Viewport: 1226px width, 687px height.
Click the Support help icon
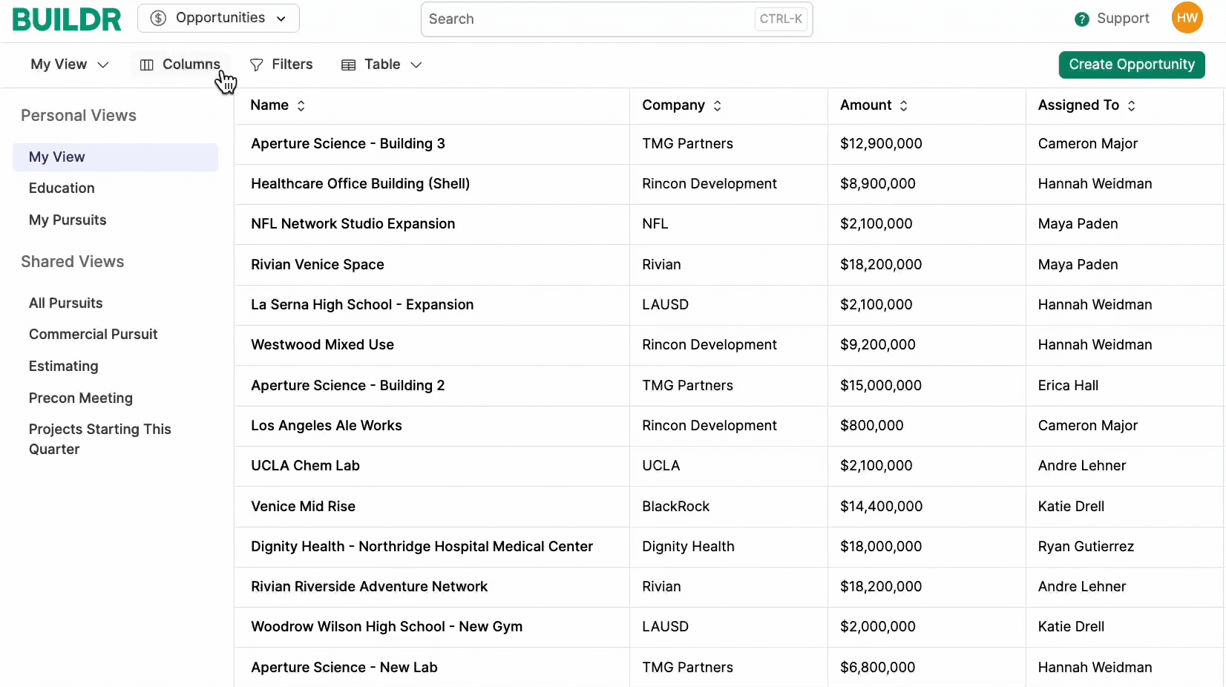pyautogui.click(x=1082, y=19)
